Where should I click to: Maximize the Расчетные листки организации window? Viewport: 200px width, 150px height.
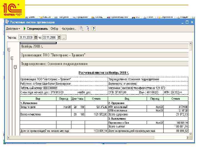pos(187,22)
